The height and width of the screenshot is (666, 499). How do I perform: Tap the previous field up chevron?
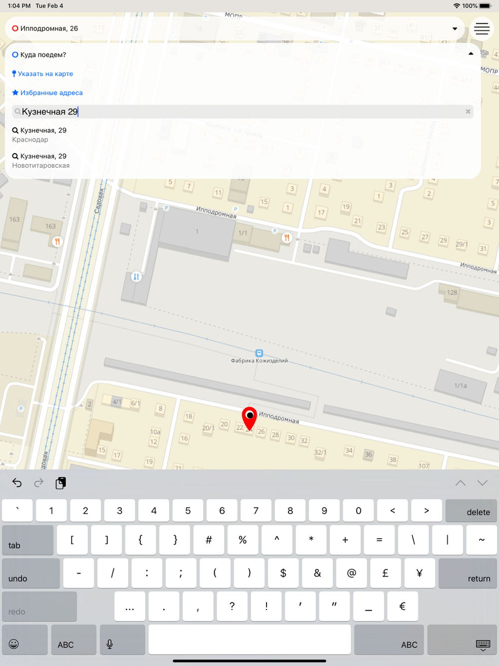460,483
